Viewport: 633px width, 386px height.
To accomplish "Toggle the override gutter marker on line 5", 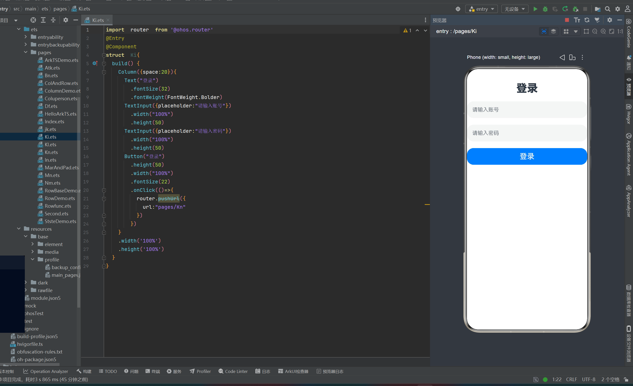I will [x=95, y=63].
